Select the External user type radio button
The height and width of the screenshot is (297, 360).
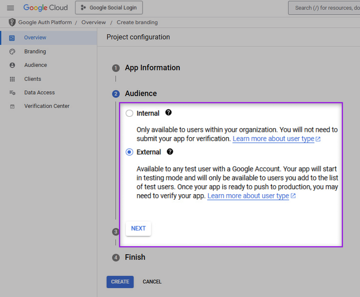coord(129,152)
